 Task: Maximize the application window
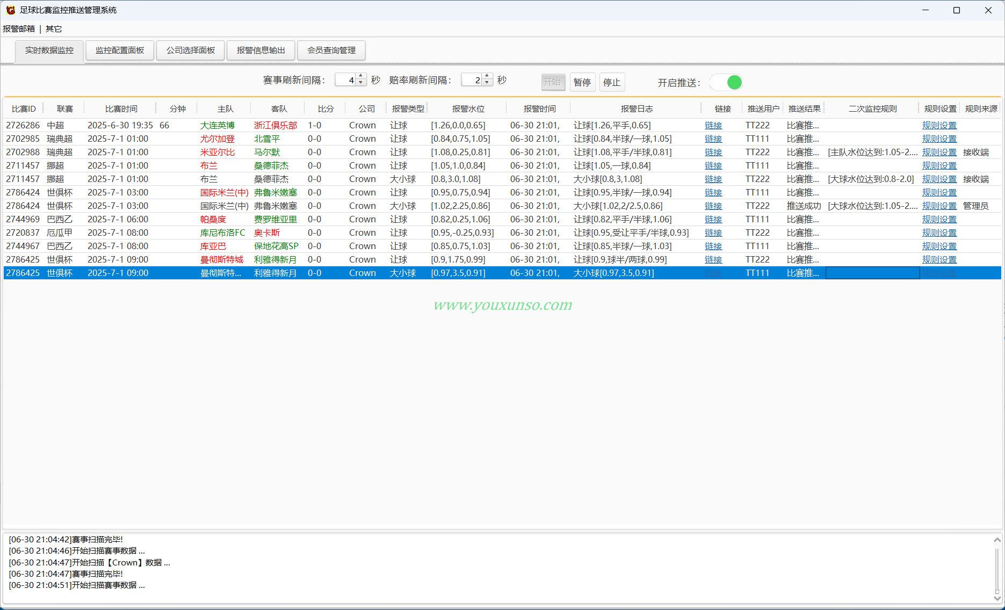click(x=957, y=10)
